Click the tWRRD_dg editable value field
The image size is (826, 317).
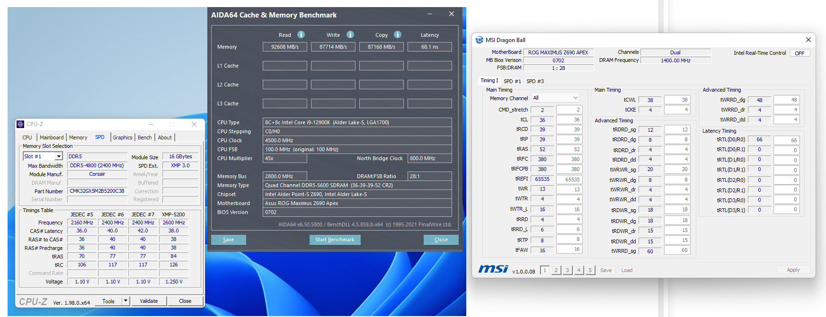point(787,100)
